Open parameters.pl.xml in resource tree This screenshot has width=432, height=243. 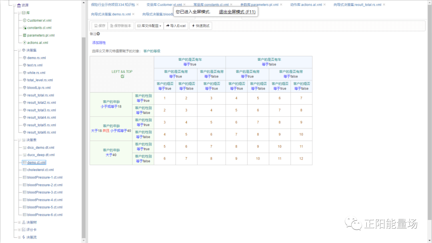click(41, 35)
